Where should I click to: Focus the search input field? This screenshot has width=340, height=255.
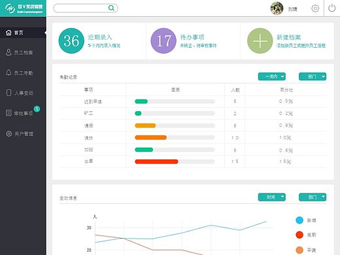(x=86, y=8)
